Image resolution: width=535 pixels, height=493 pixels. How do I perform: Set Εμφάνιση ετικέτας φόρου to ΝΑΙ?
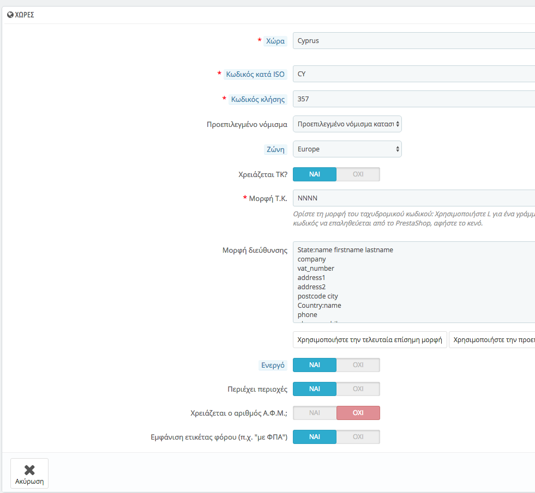(x=315, y=437)
